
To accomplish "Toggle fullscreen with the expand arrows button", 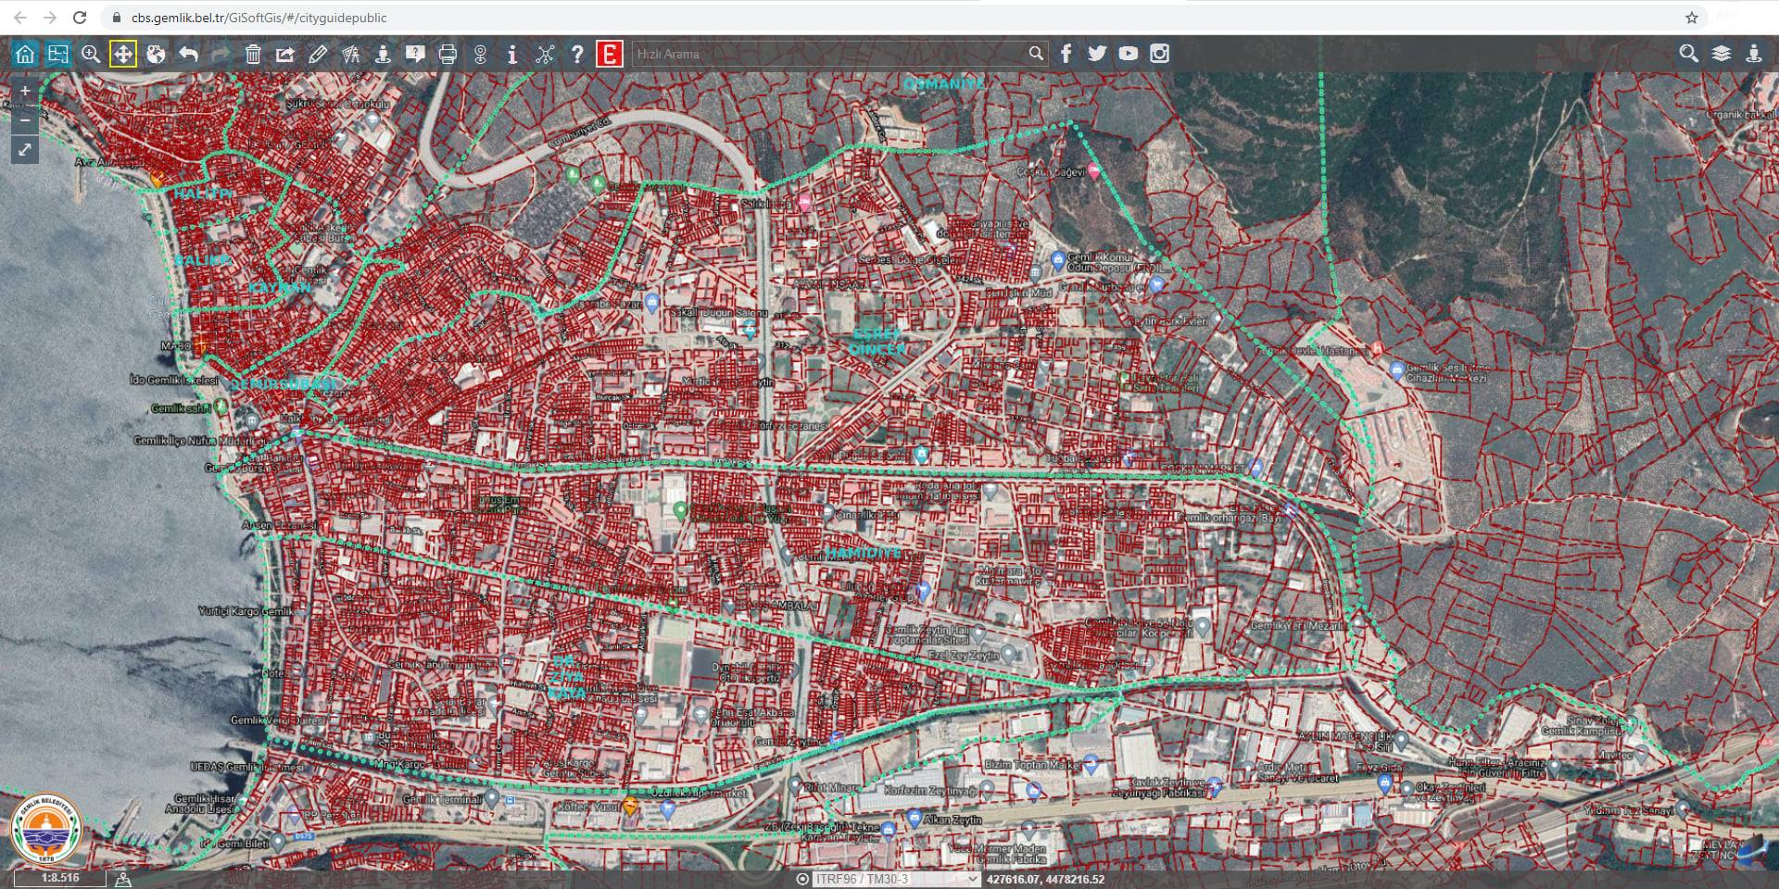I will (x=25, y=149).
